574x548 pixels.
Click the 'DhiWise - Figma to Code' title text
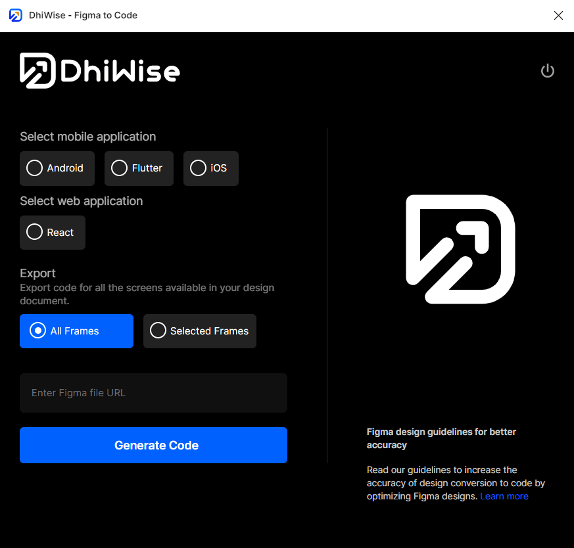point(83,15)
